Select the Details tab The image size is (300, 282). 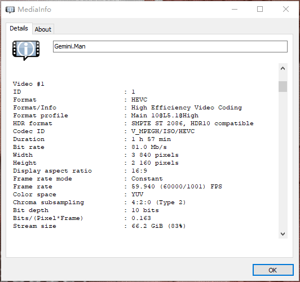coord(19,28)
